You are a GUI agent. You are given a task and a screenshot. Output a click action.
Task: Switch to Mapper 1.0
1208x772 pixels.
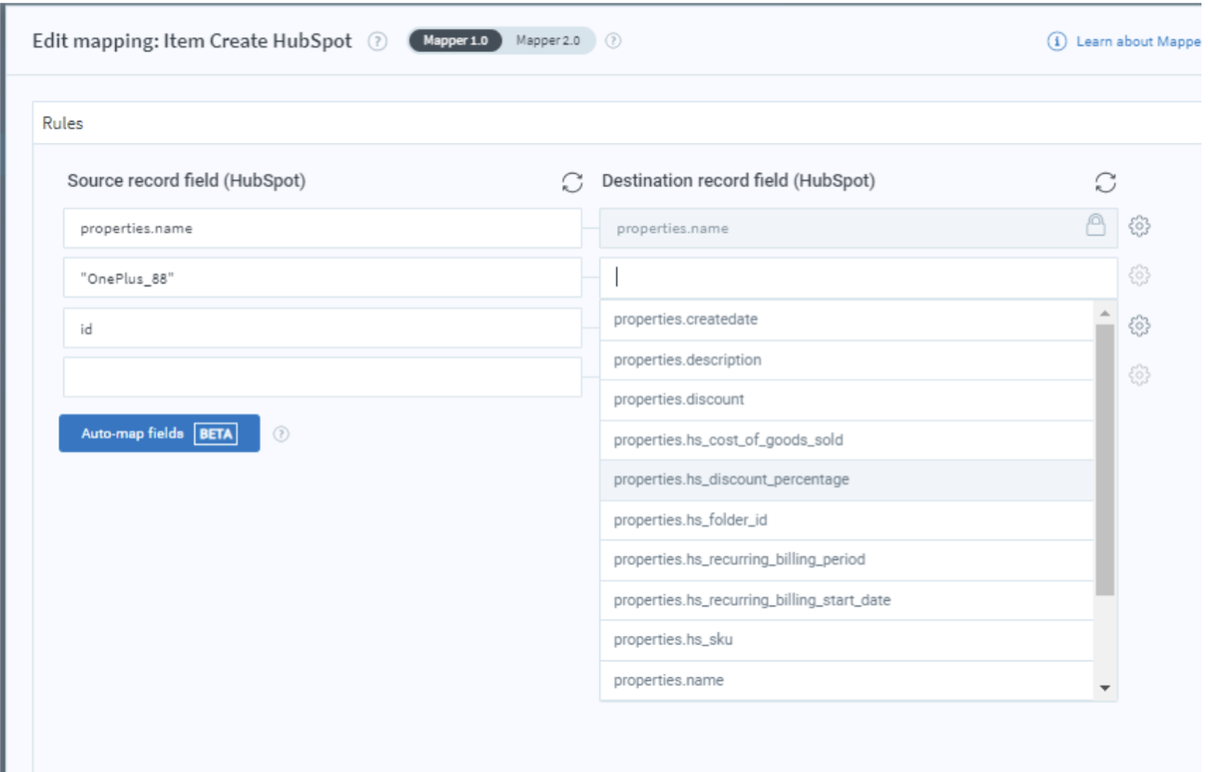455,41
